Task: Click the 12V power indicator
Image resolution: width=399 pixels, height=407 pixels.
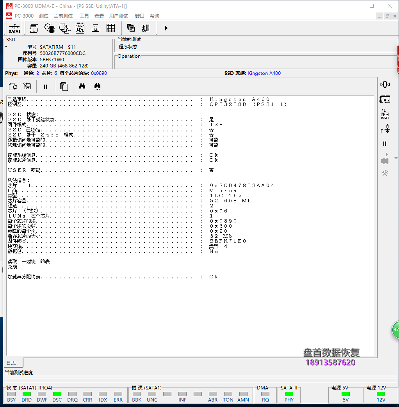Action: coord(381,394)
